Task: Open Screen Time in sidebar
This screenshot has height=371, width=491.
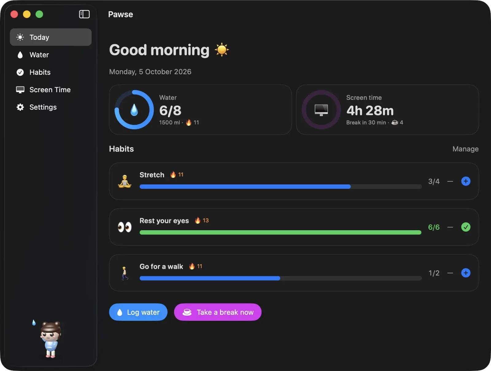Action: [51, 90]
